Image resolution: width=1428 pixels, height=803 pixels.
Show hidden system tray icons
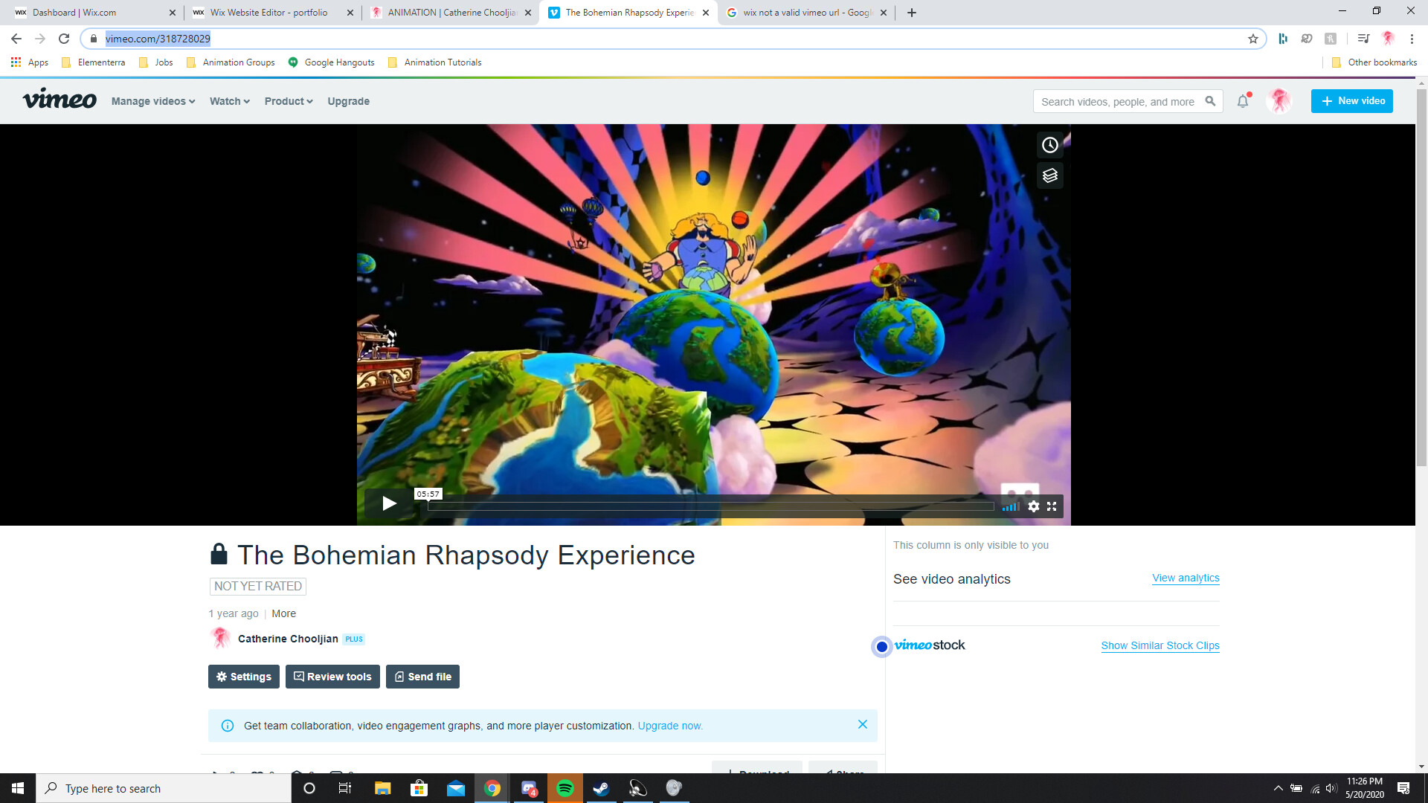click(x=1278, y=788)
